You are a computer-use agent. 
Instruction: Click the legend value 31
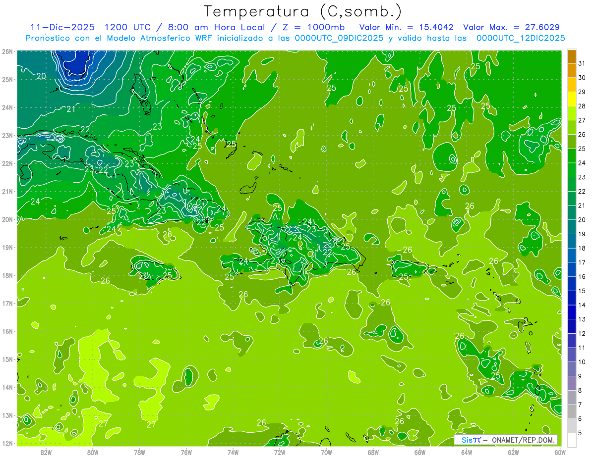tap(582, 63)
